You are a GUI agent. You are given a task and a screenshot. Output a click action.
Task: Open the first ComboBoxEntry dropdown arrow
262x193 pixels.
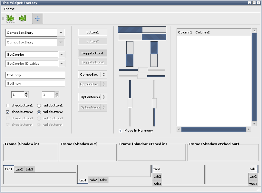61,33
